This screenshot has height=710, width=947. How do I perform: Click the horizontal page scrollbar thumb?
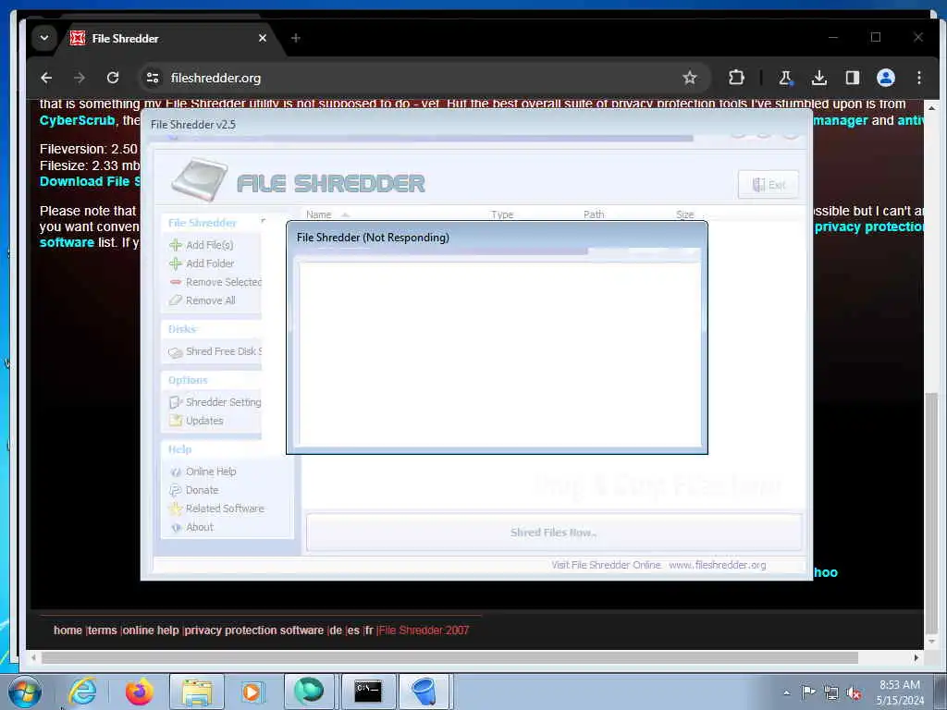[x=450, y=657]
